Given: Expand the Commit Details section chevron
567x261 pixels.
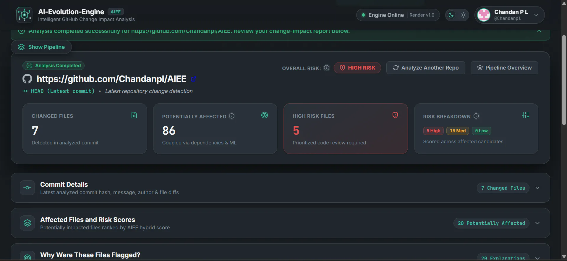Looking at the screenshot, I should [x=537, y=188].
